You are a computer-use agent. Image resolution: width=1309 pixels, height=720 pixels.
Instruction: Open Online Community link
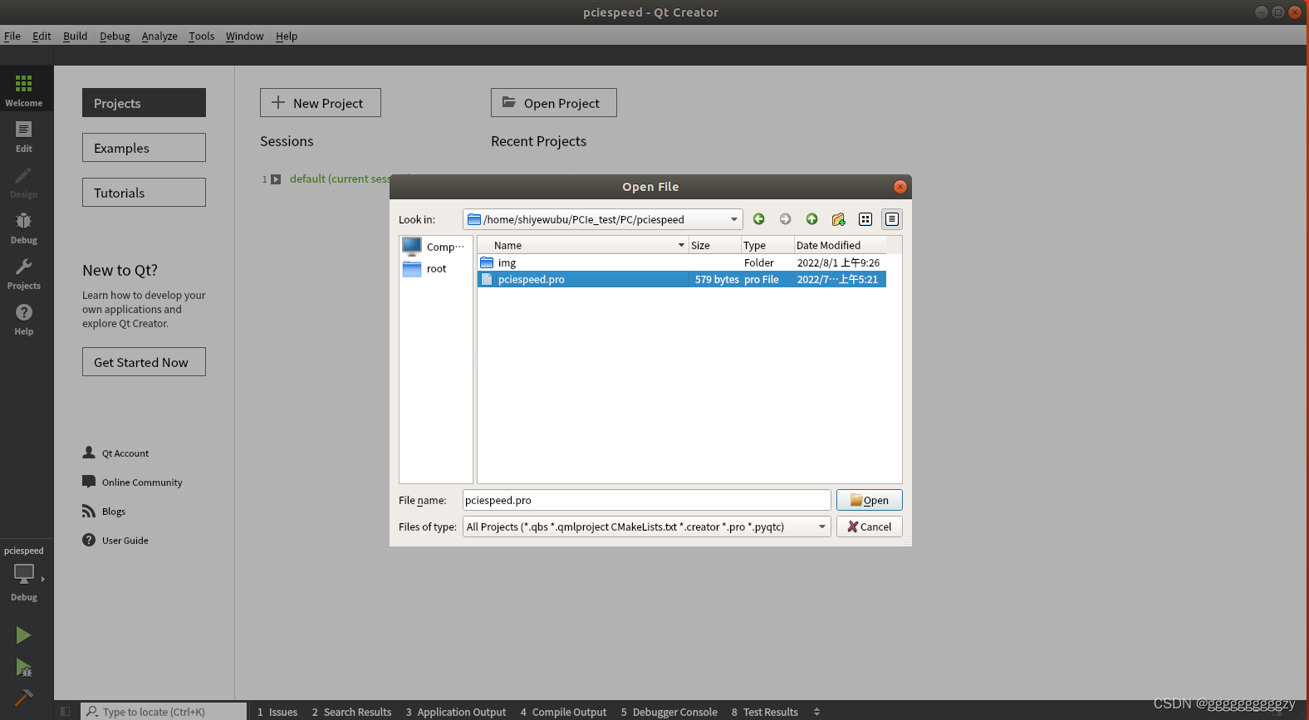pyautogui.click(x=132, y=482)
